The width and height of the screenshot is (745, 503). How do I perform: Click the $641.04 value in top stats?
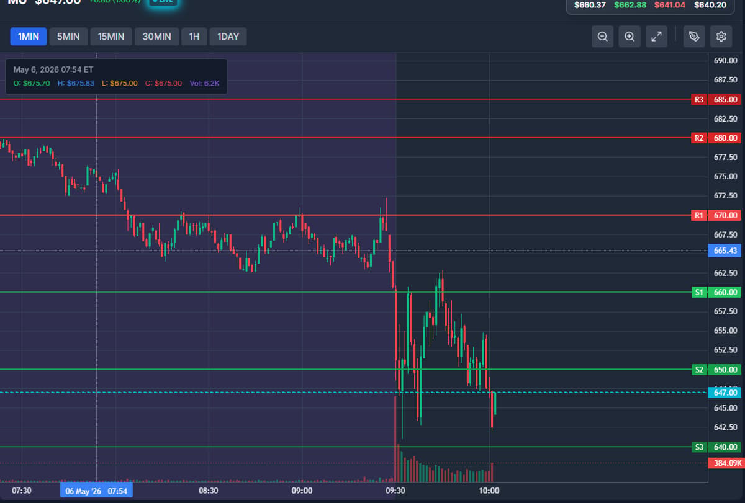click(x=670, y=5)
